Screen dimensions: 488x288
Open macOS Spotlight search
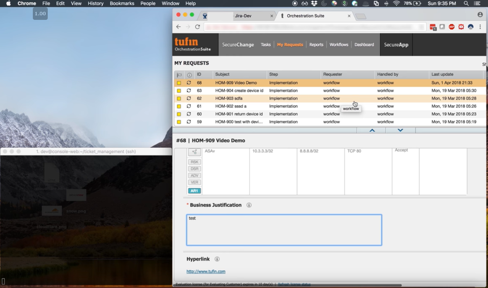[x=466, y=3]
